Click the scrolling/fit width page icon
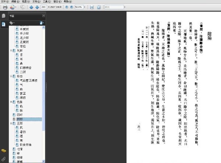Screen dimensions: 221x163 [92, 7]
